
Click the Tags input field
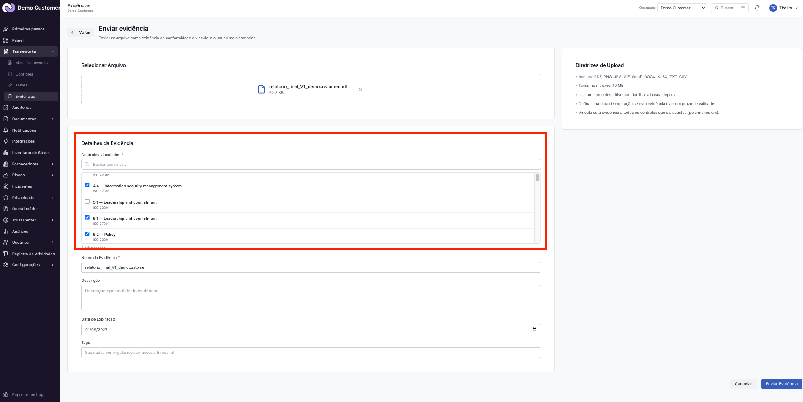311,353
